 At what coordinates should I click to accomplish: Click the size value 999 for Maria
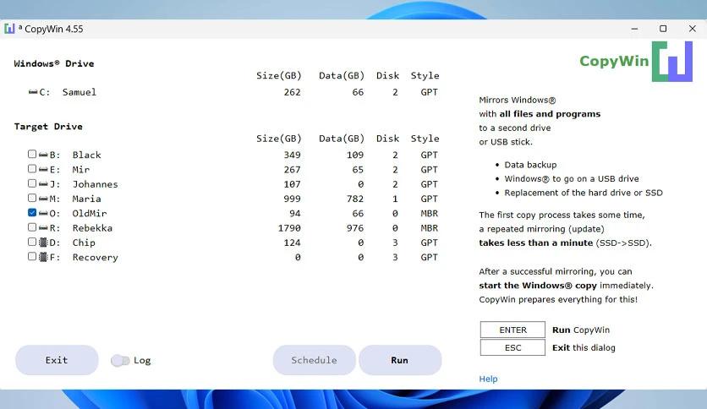(x=292, y=199)
